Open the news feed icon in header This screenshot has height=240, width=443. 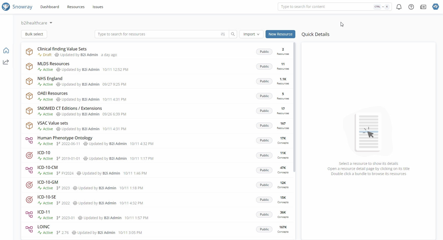pyautogui.click(x=423, y=7)
